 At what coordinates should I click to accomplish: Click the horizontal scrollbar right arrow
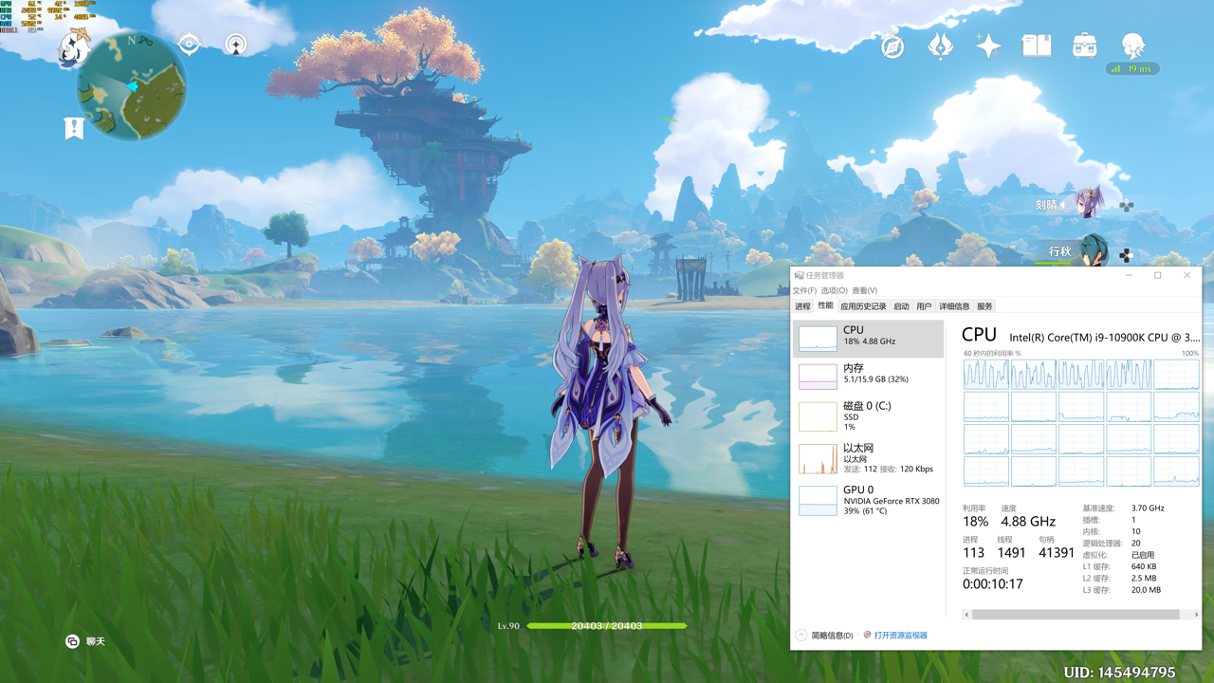pyautogui.click(x=1196, y=615)
